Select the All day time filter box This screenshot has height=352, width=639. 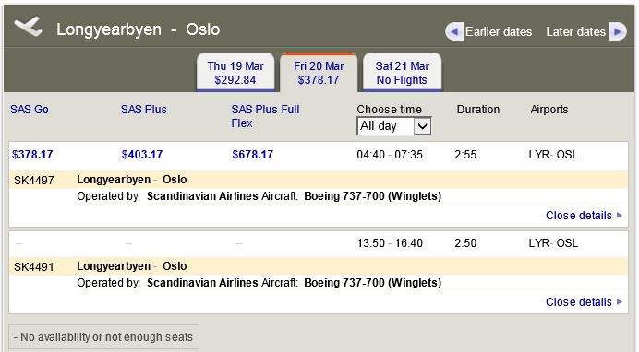(393, 126)
